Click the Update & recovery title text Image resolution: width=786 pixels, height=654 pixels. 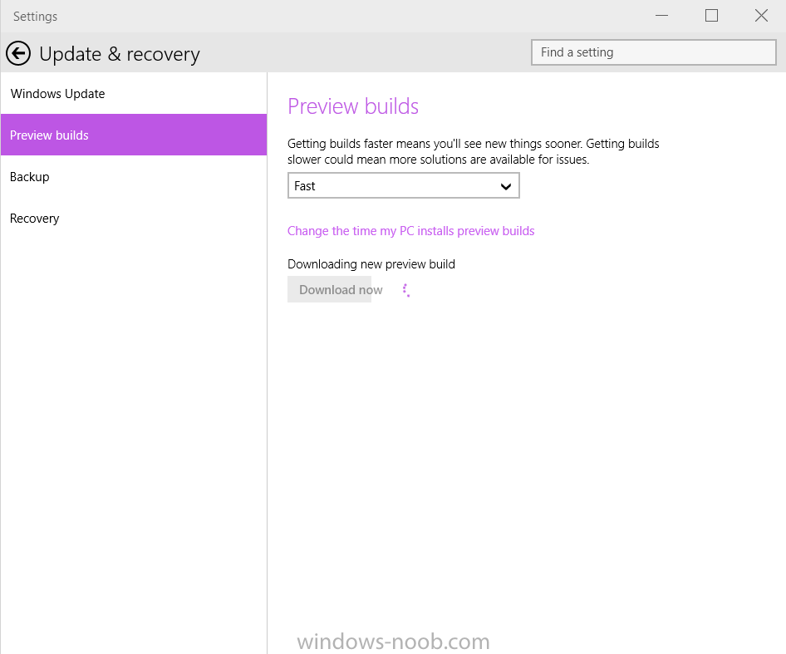pos(120,54)
